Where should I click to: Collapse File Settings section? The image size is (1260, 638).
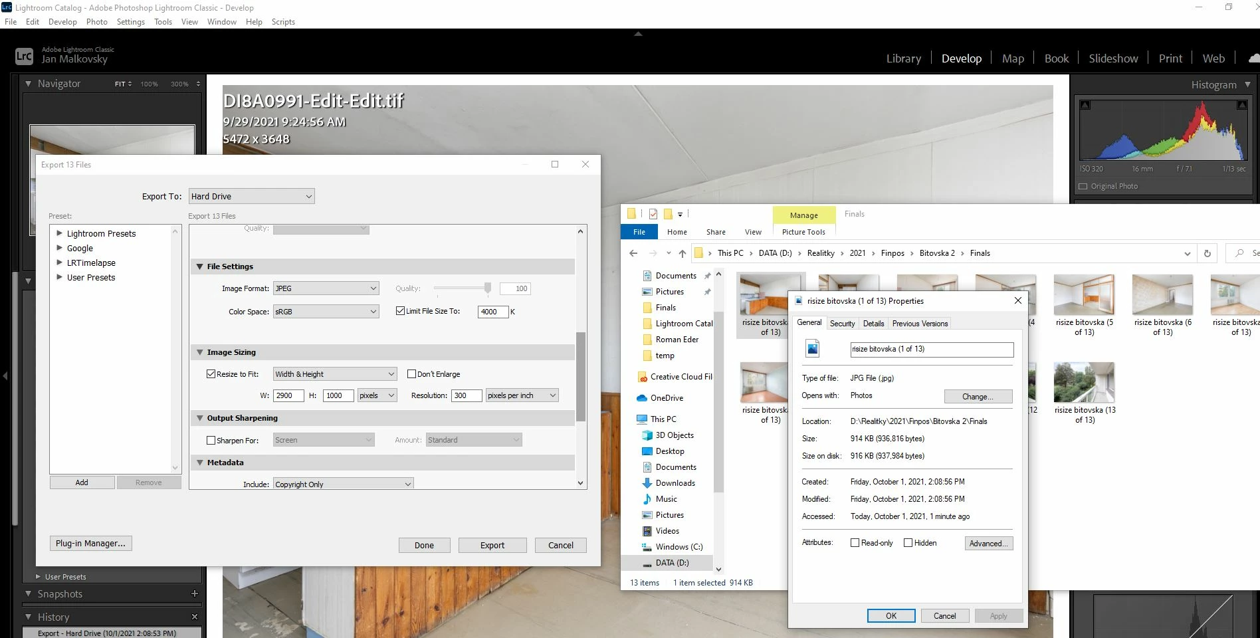coord(199,266)
